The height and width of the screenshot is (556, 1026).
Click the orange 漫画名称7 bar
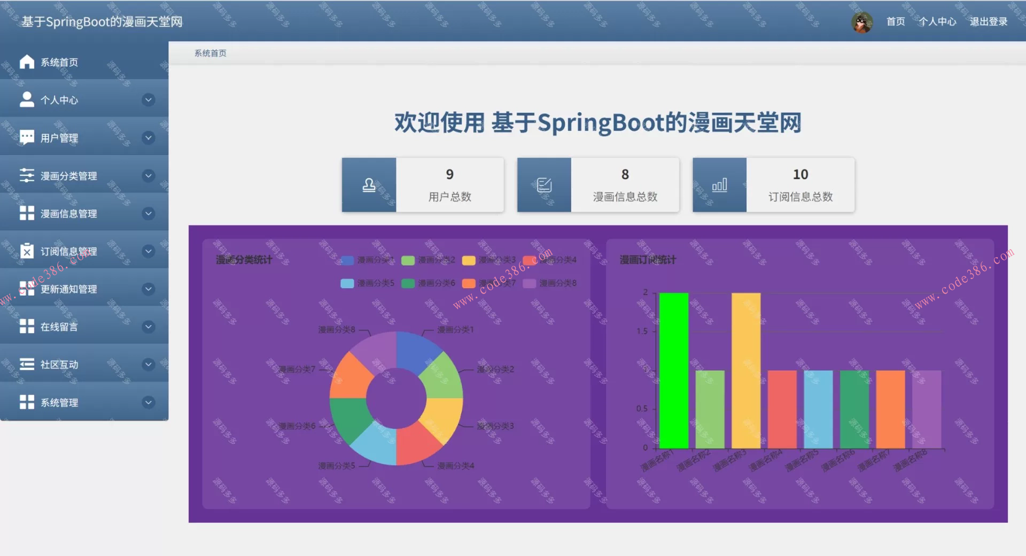pos(890,409)
